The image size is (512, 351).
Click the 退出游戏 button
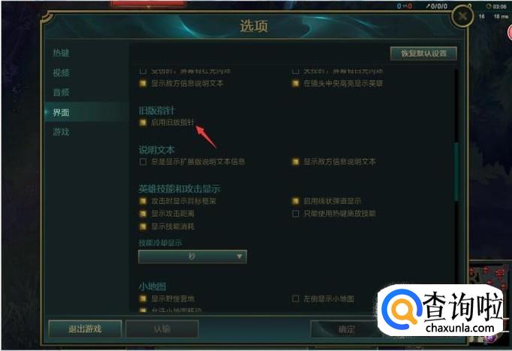coord(86,328)
